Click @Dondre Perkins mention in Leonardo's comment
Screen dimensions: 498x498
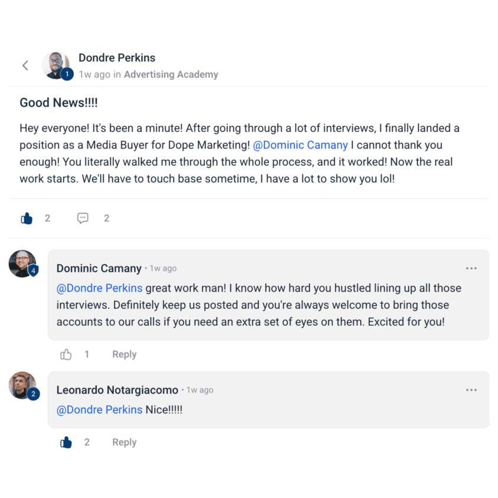(99, 409)
